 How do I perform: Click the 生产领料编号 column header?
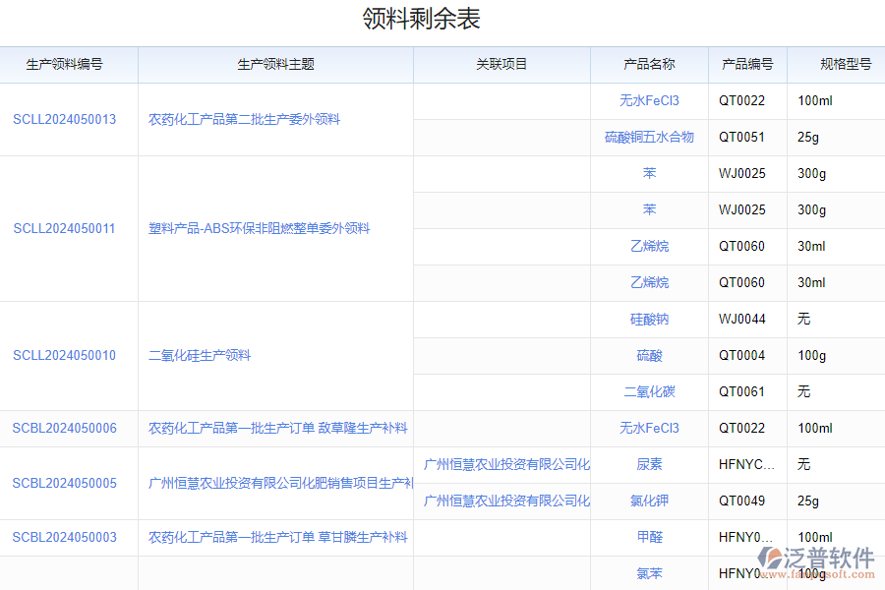(x=64, y=64)
